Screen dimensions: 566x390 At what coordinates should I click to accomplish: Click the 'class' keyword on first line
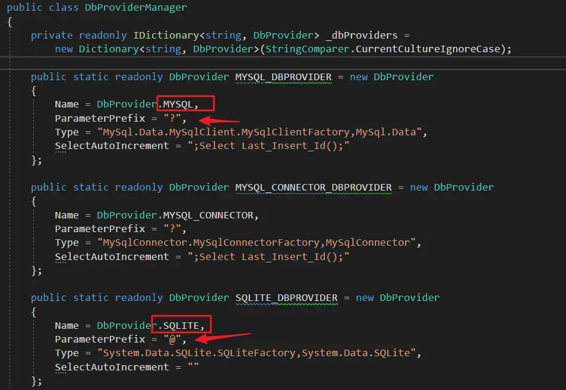(64, 7)
